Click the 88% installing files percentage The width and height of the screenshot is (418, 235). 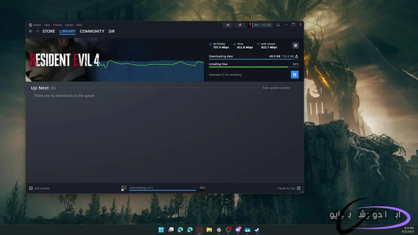(296, 64)
